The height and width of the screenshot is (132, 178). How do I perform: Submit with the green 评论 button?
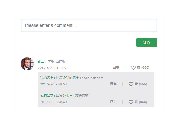pyautogui.click(x=147, y=42)
